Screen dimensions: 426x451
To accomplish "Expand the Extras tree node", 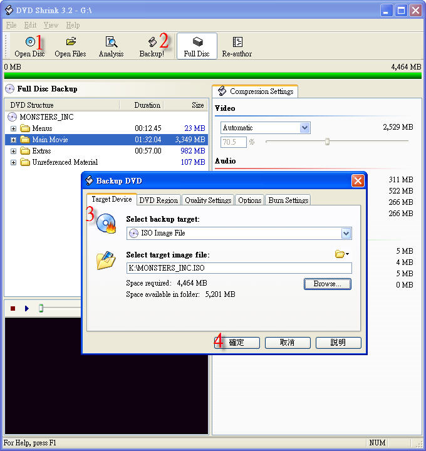I will [x=14, y=151].
